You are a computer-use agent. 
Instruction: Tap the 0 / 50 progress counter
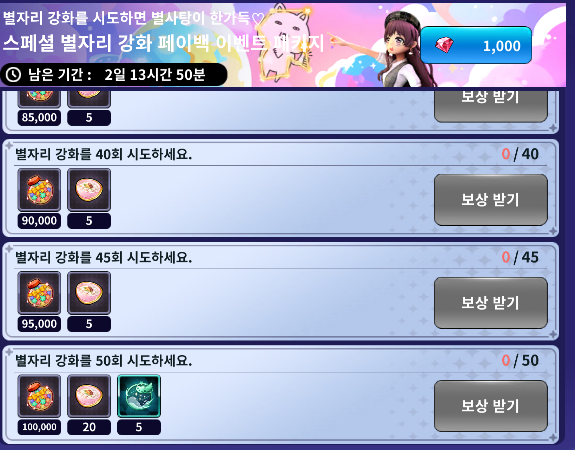520,360
